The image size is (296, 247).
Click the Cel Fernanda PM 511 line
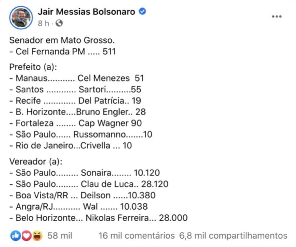(62, 52)
